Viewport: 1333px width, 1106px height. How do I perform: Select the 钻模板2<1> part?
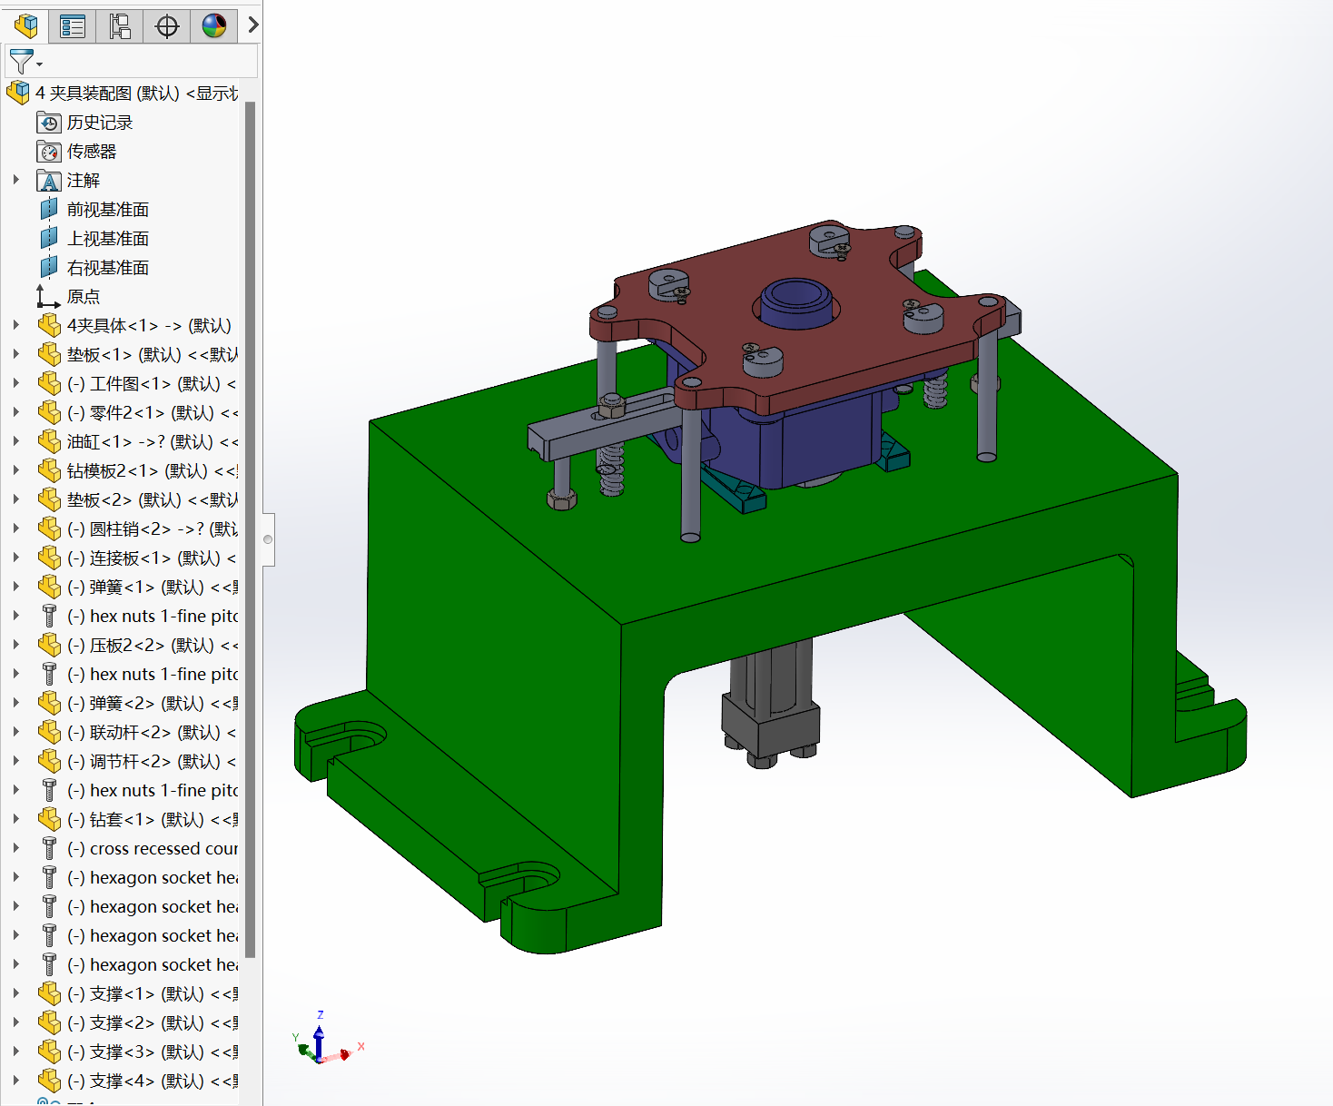[x=136, y=471]
